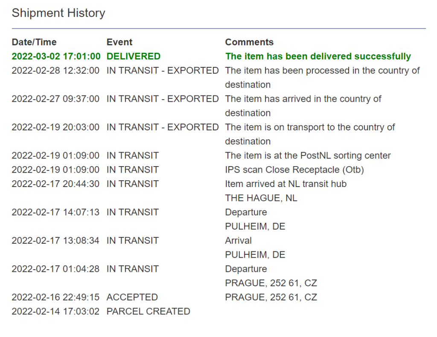Screen dimensions: 437x337
Task: Select the green DELIVERED event status
Action: point(134,56)
